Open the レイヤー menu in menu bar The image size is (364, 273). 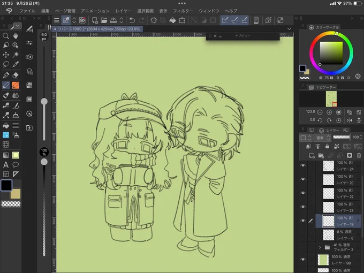pos(124,11)
